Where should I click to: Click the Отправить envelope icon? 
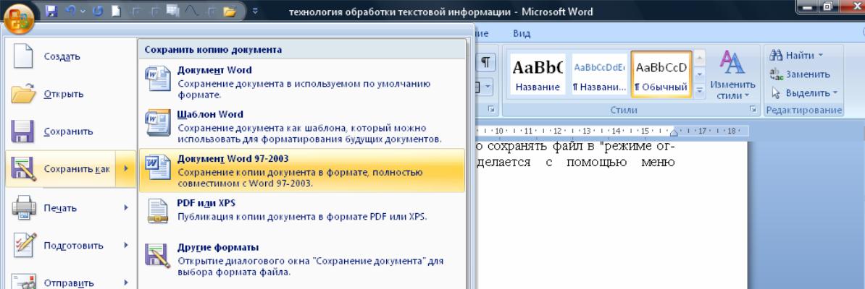pos(24,281)
